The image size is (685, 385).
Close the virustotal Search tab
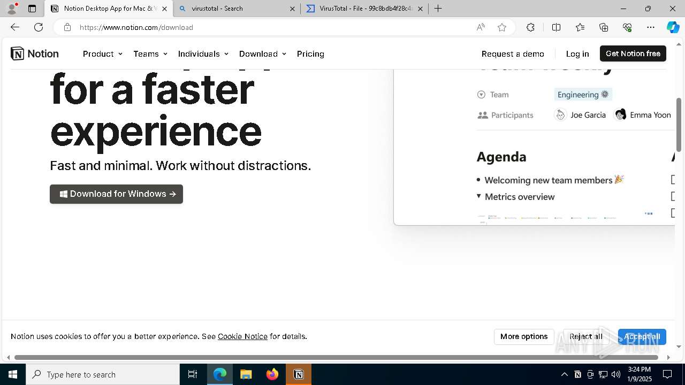point(292,9)
